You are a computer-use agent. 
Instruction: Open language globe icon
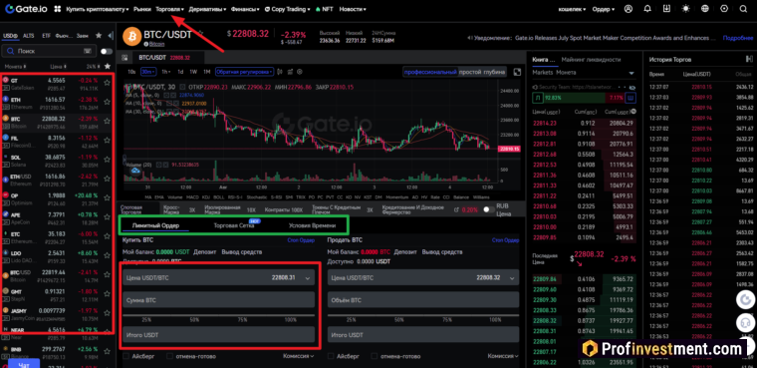(x=705, y=9)
